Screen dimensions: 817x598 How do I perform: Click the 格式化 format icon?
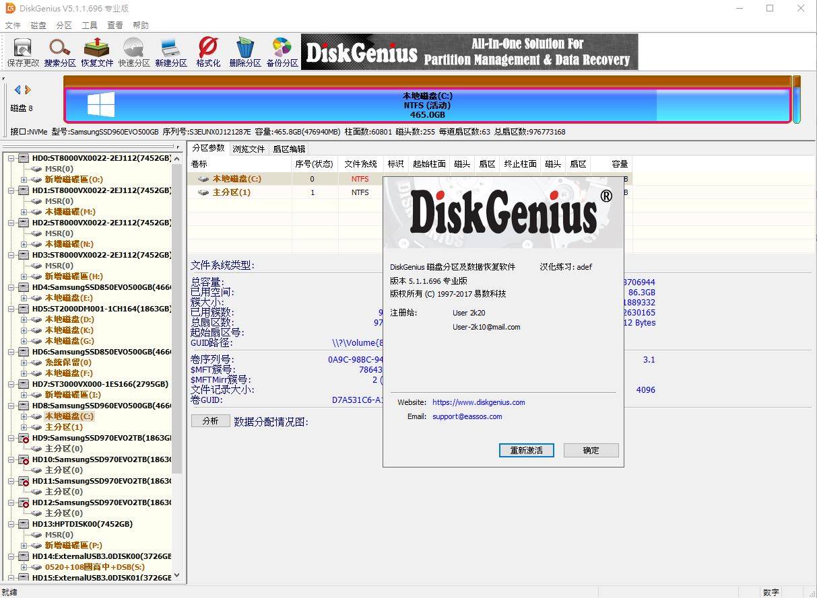(x=208, y=48)
